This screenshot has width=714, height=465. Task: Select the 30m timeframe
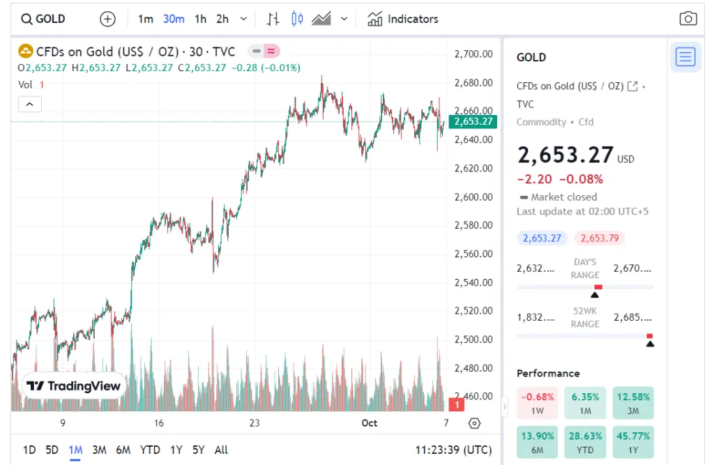[x=174, y=19]
